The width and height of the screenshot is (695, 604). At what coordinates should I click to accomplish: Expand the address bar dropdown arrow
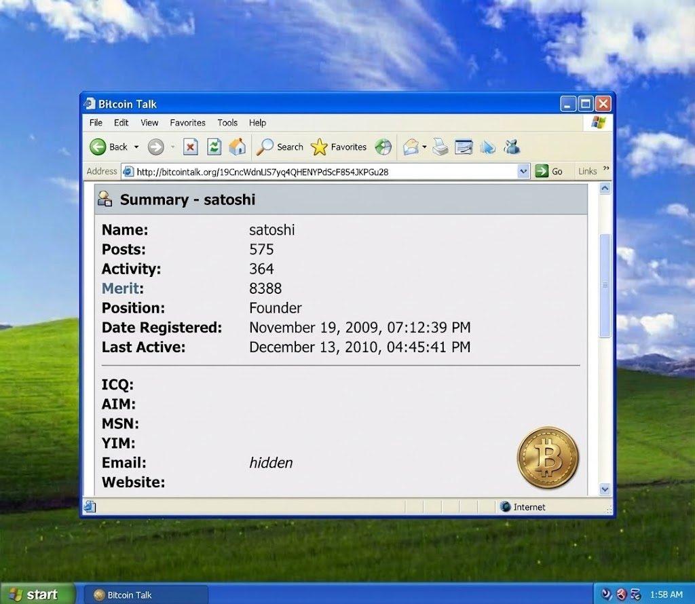tap(523, 171)
